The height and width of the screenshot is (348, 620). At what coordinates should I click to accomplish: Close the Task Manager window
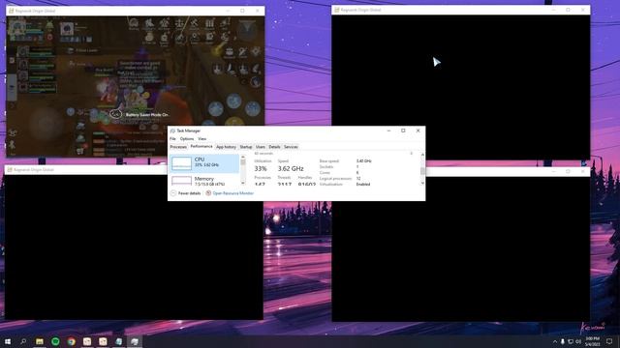418,130
